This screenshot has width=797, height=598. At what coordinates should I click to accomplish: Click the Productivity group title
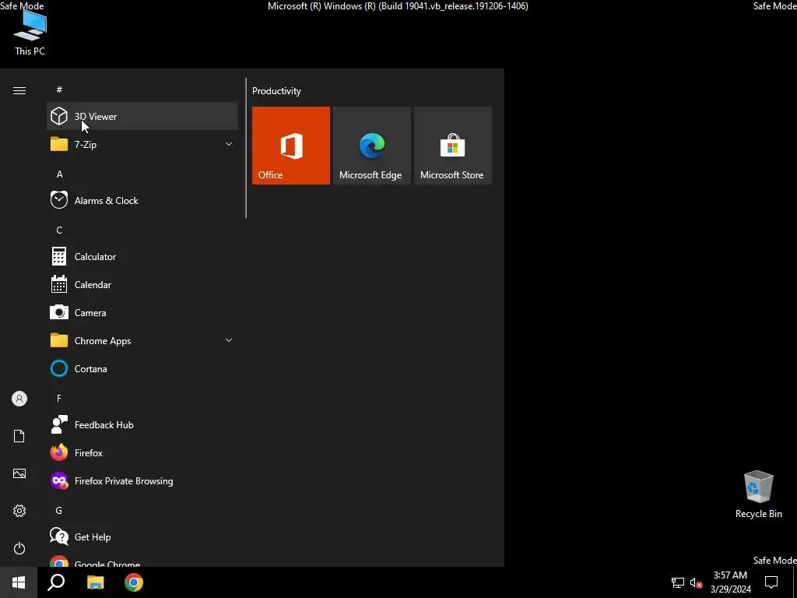(x=276, y=91)
